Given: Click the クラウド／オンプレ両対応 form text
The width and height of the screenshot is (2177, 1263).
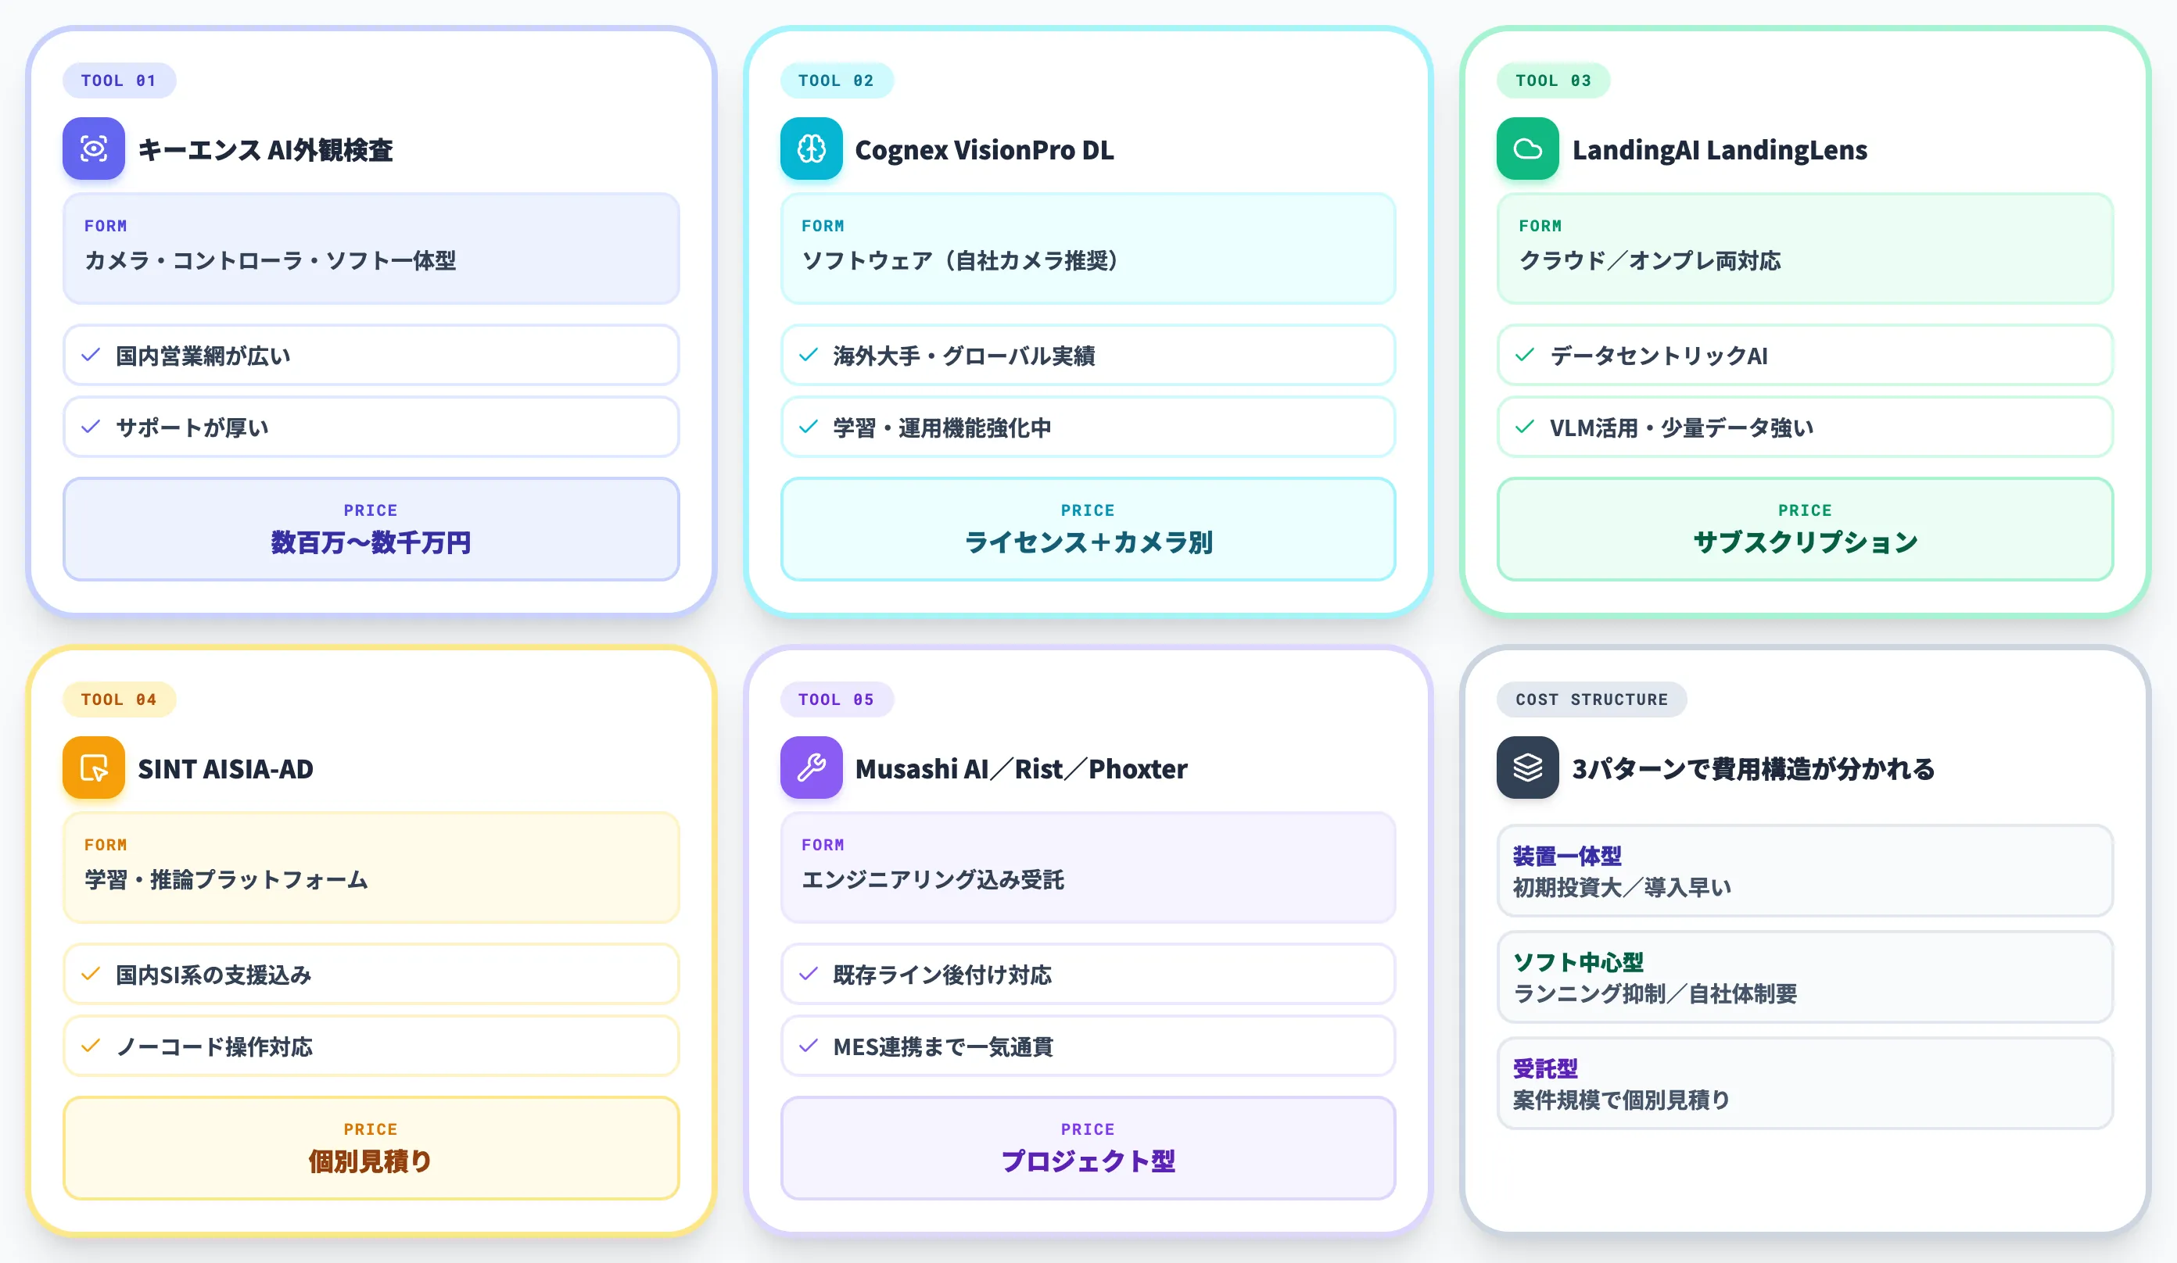Looking at the screenshot, I should (1650, 261).
